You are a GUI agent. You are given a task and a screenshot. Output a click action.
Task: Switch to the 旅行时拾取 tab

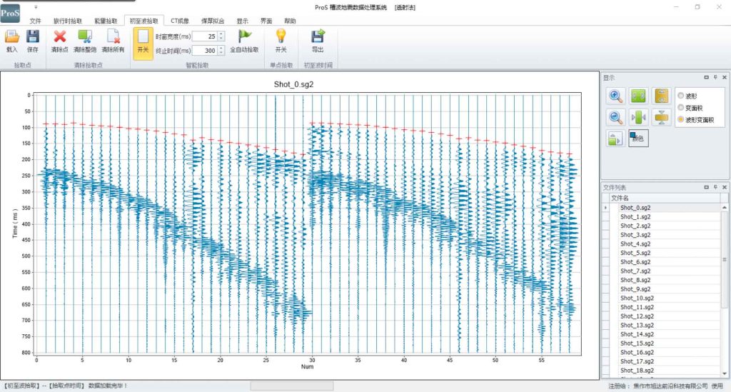[x=68, y=21]
